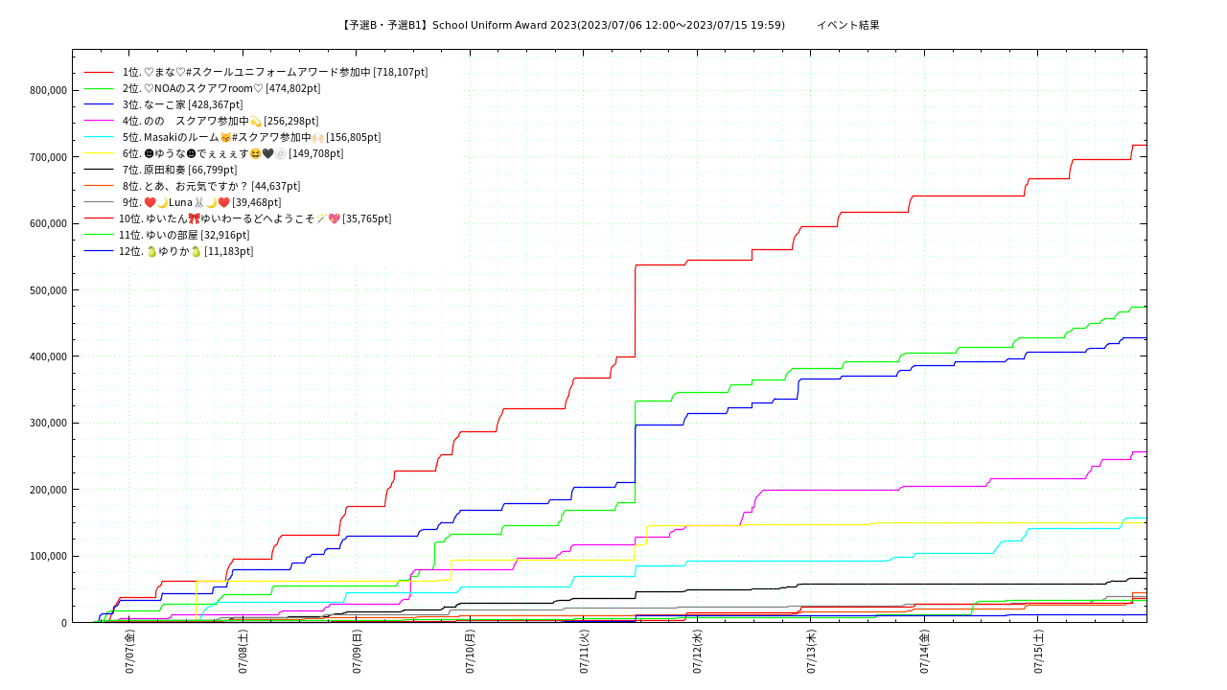
Task: Click the y-axis label 400,000
Action: [x=48, y=356]
